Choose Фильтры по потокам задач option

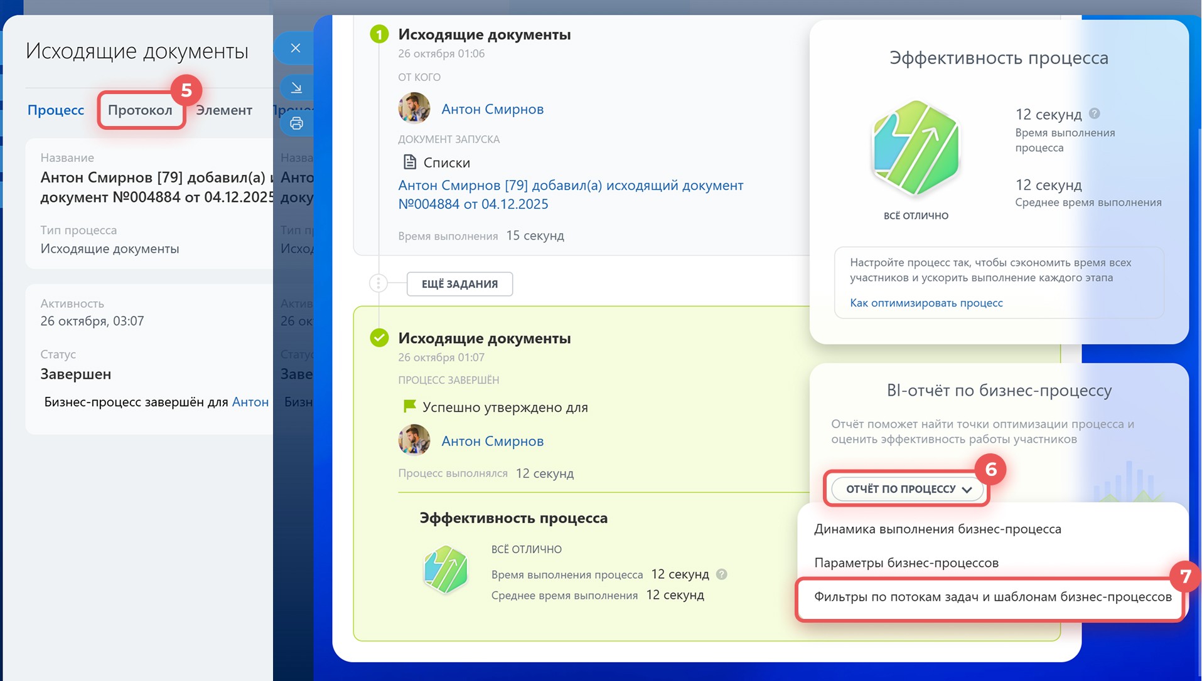tap(992, 597)
